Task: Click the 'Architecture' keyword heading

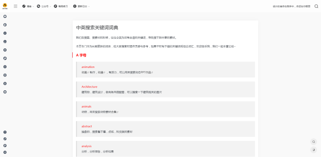Action: coord(89,87)
